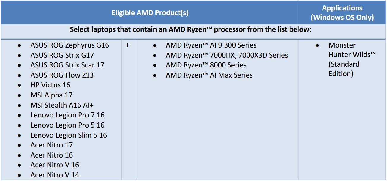Select ASUS ROG Strix Scar 17 text
The image size is (387, 181).
(67, 65)
